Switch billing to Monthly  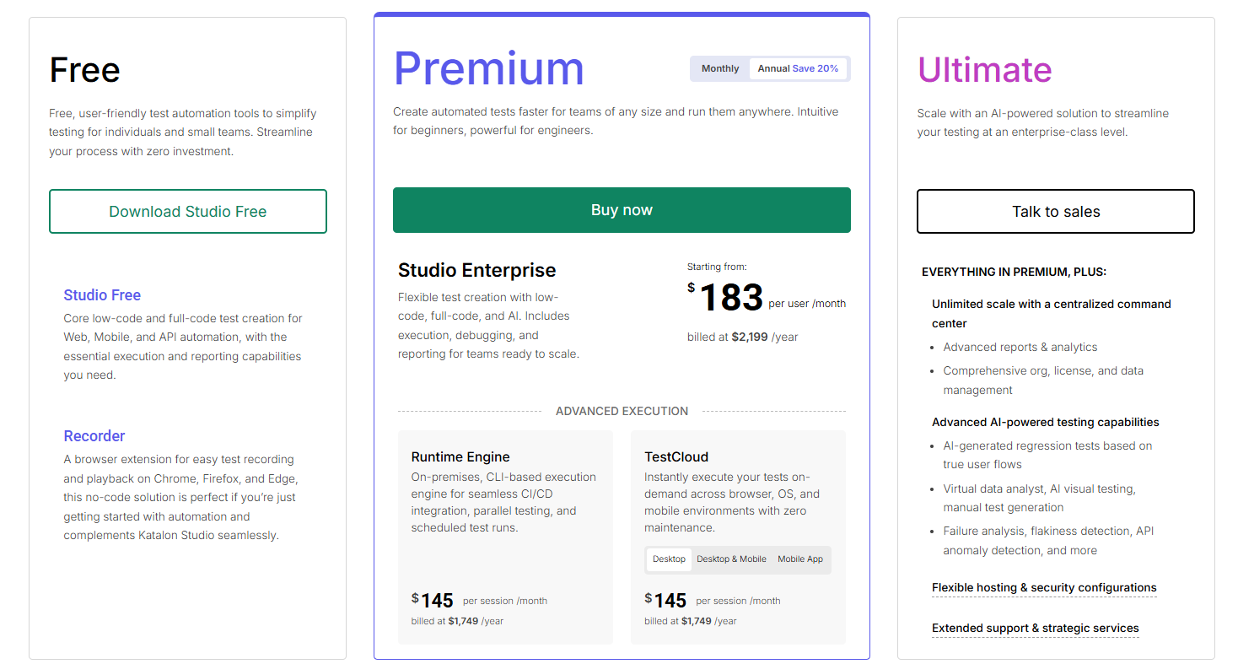(720, 68)
